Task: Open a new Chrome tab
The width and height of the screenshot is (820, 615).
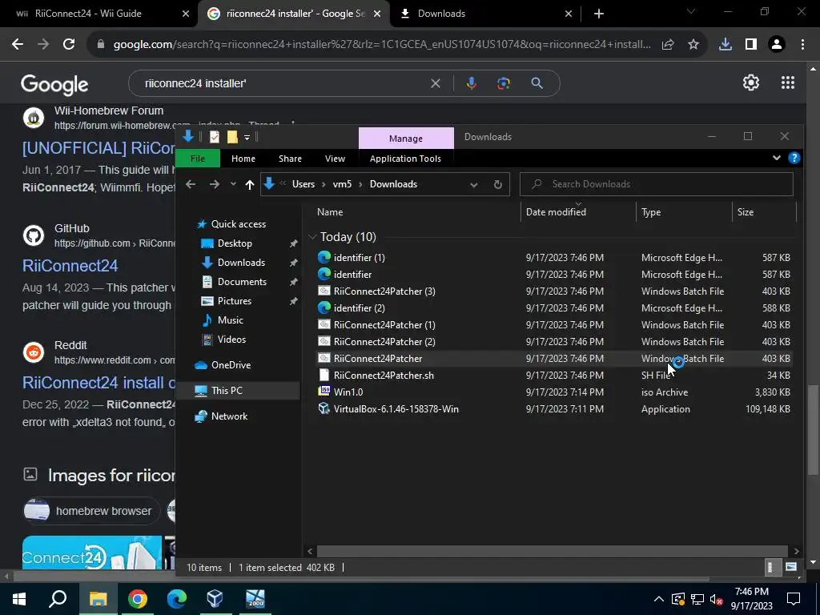Action: 599,14
